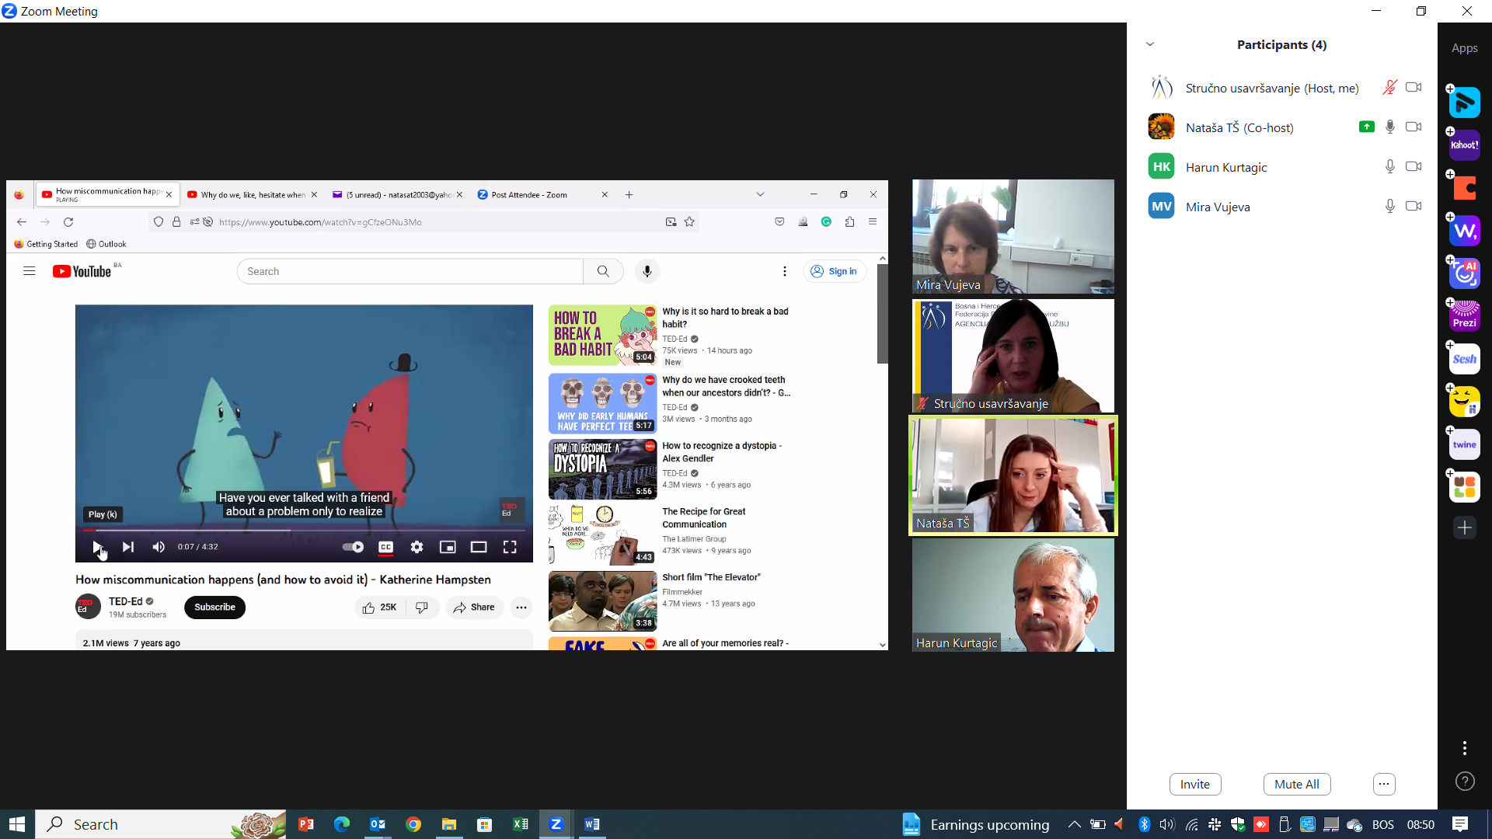Start YouTube voice search microphone
This screenshot has height=839, width=1492.
coord(647,271)
